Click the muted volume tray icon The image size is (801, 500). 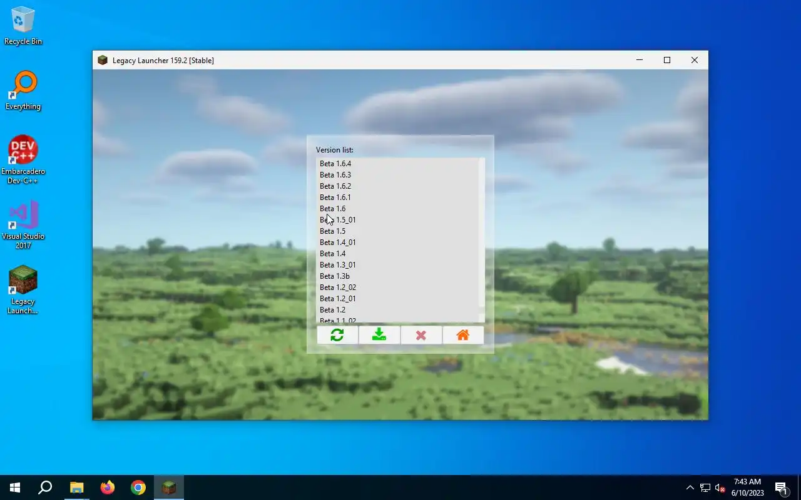pyautogui.click(x=720, y=487)
